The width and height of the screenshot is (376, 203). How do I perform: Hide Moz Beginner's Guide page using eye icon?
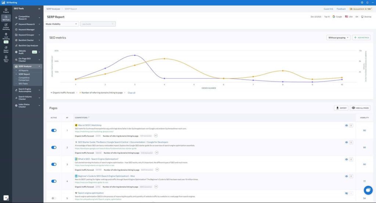click(x=346, y=176)
